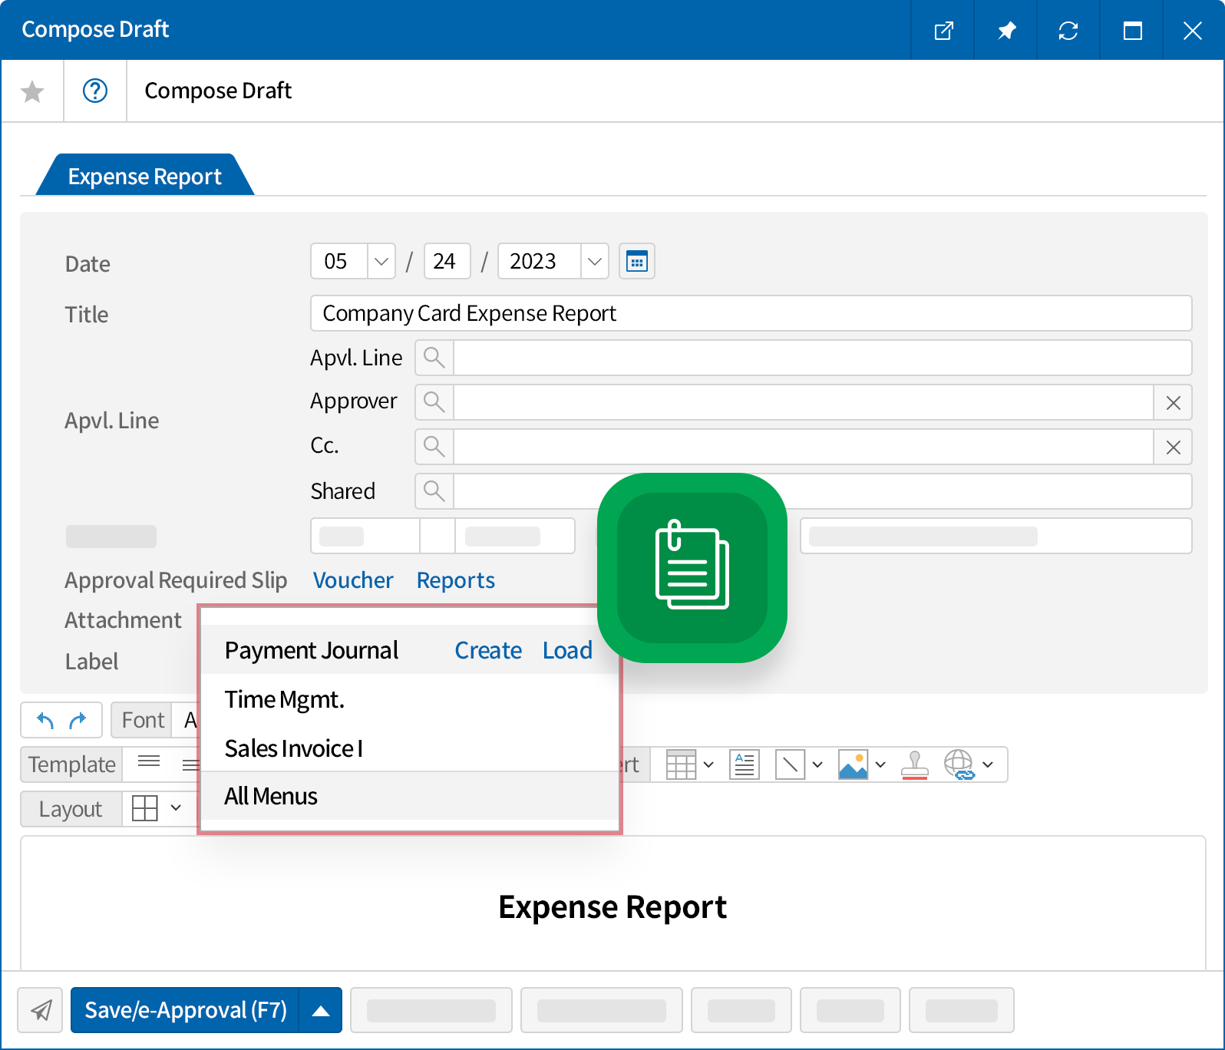Click the paper plane send icon

click(41, 1010)
